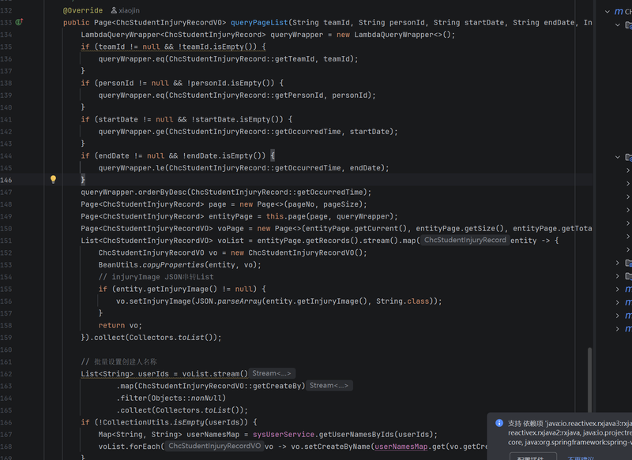632x460 pixels.
Task: Click the closing brace on line 146
Action: pos(83,179)
